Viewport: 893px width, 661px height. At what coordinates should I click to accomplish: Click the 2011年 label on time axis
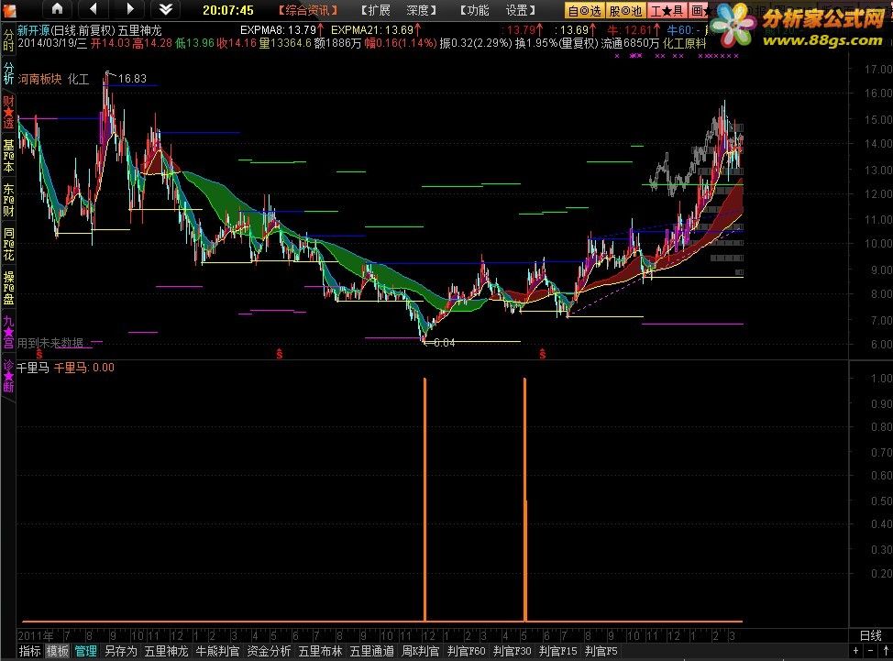[x=36, y=636]
